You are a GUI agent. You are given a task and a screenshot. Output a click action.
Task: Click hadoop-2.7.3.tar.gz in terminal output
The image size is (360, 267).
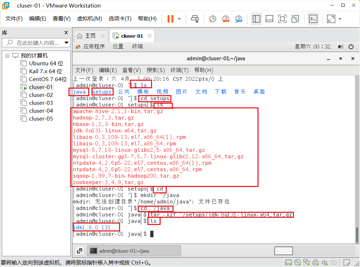tap(103, 118)
